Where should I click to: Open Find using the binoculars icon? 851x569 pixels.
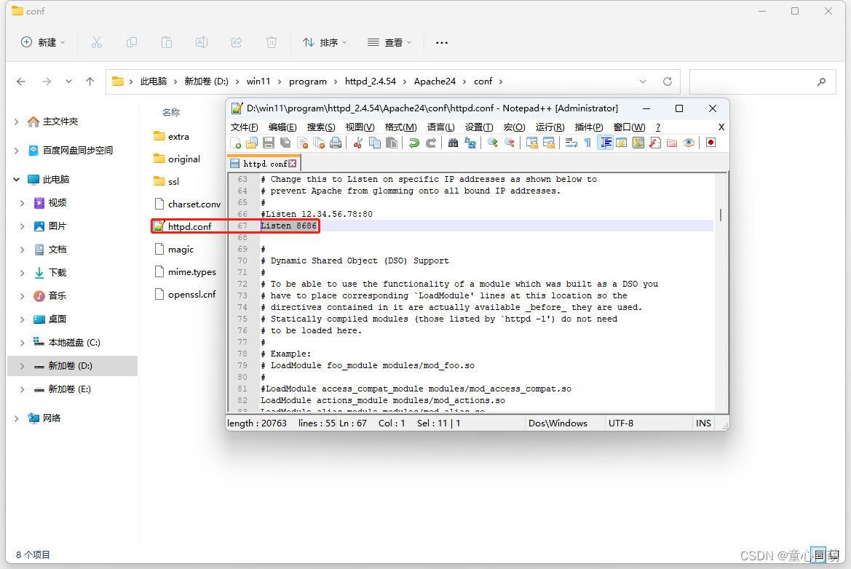coord(453,142)
